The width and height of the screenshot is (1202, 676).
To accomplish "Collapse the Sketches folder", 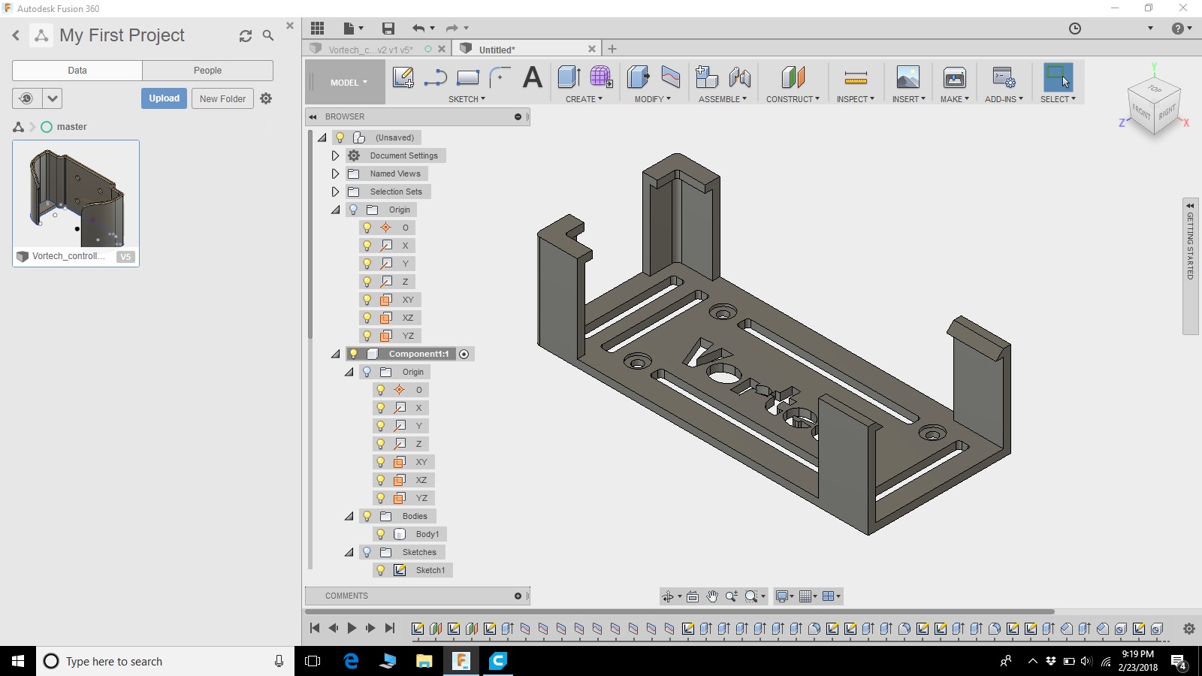I will coord(349,552).
